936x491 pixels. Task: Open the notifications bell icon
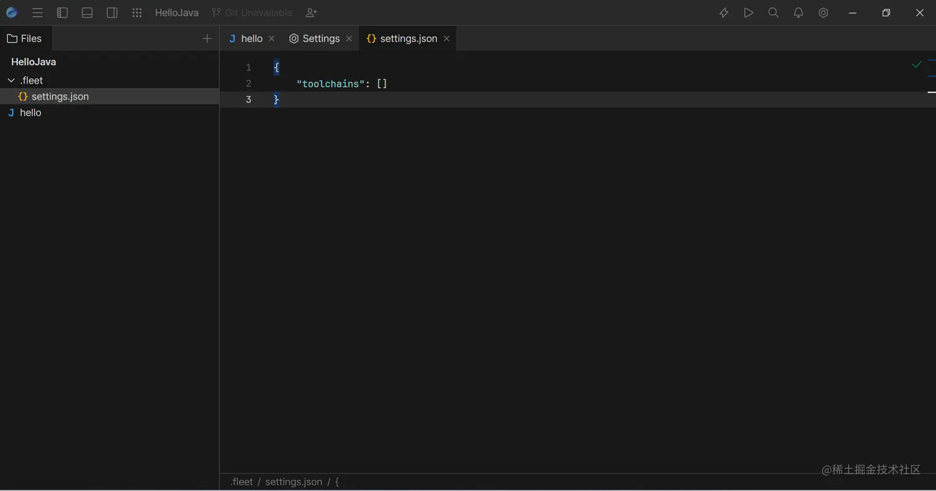click(x=799, y=12)
